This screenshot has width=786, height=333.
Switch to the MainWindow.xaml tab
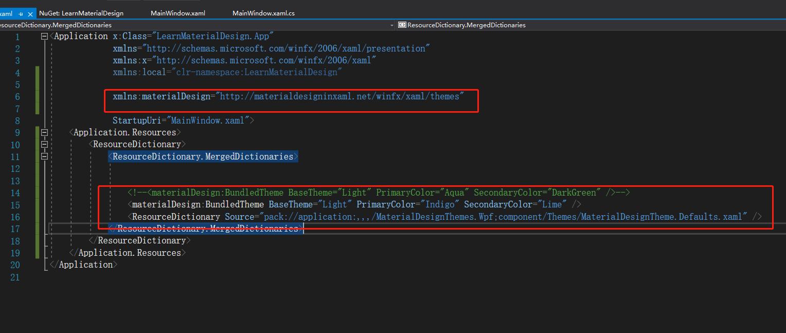coord(177,13)
